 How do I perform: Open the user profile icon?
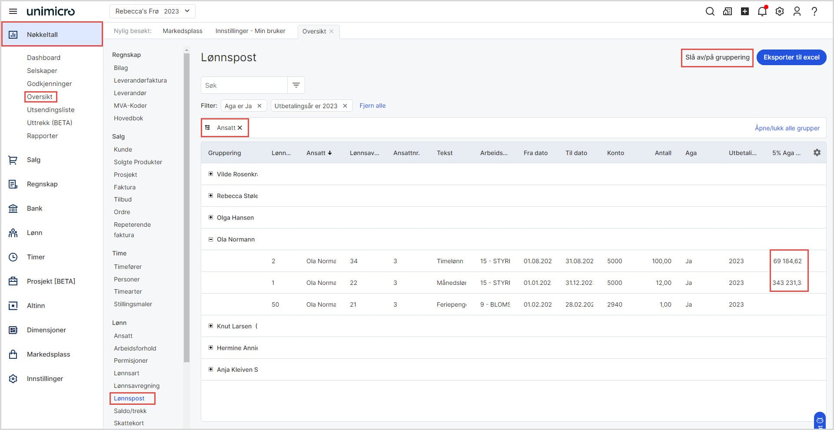point(797,11)
